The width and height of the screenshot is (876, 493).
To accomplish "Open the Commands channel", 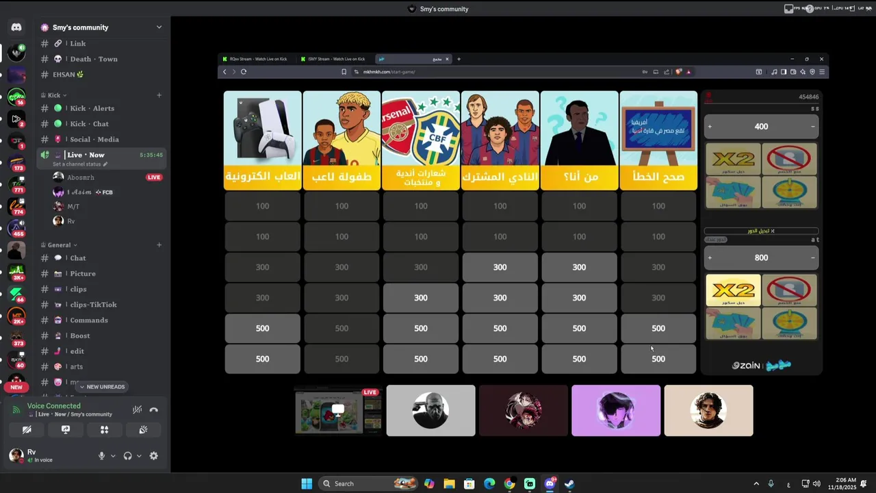I will point(101,320).
